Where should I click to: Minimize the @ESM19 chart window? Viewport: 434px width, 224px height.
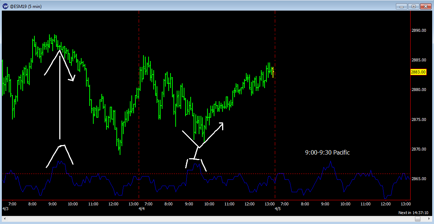401,6
